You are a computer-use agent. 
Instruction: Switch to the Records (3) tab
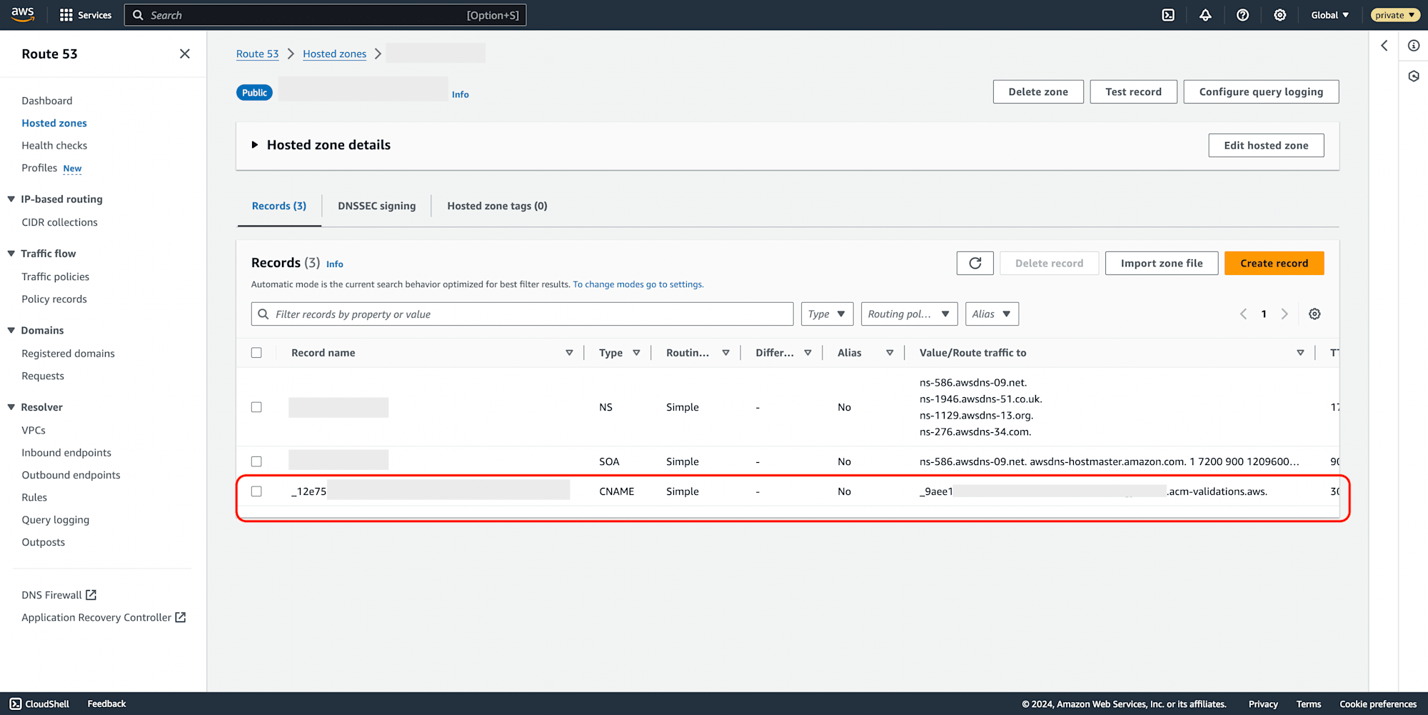279,206
